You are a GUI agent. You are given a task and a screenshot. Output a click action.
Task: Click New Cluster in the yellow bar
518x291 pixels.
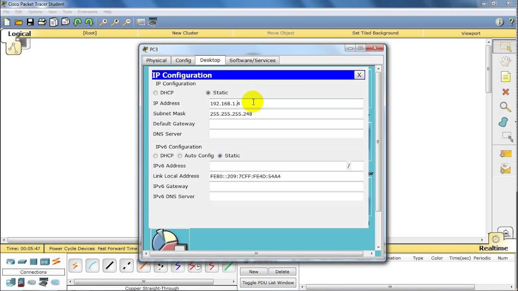pos(185,33)
